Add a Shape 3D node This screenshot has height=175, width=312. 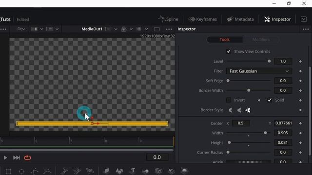coord(119,171)
